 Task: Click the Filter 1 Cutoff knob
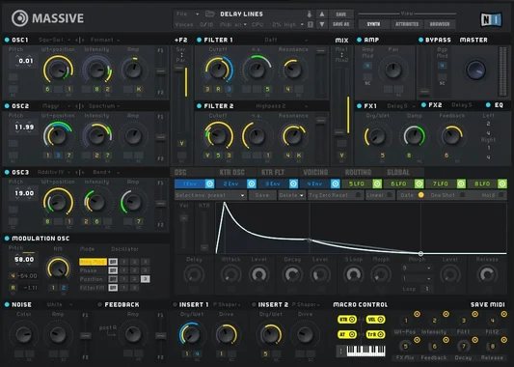coord(218,70)
